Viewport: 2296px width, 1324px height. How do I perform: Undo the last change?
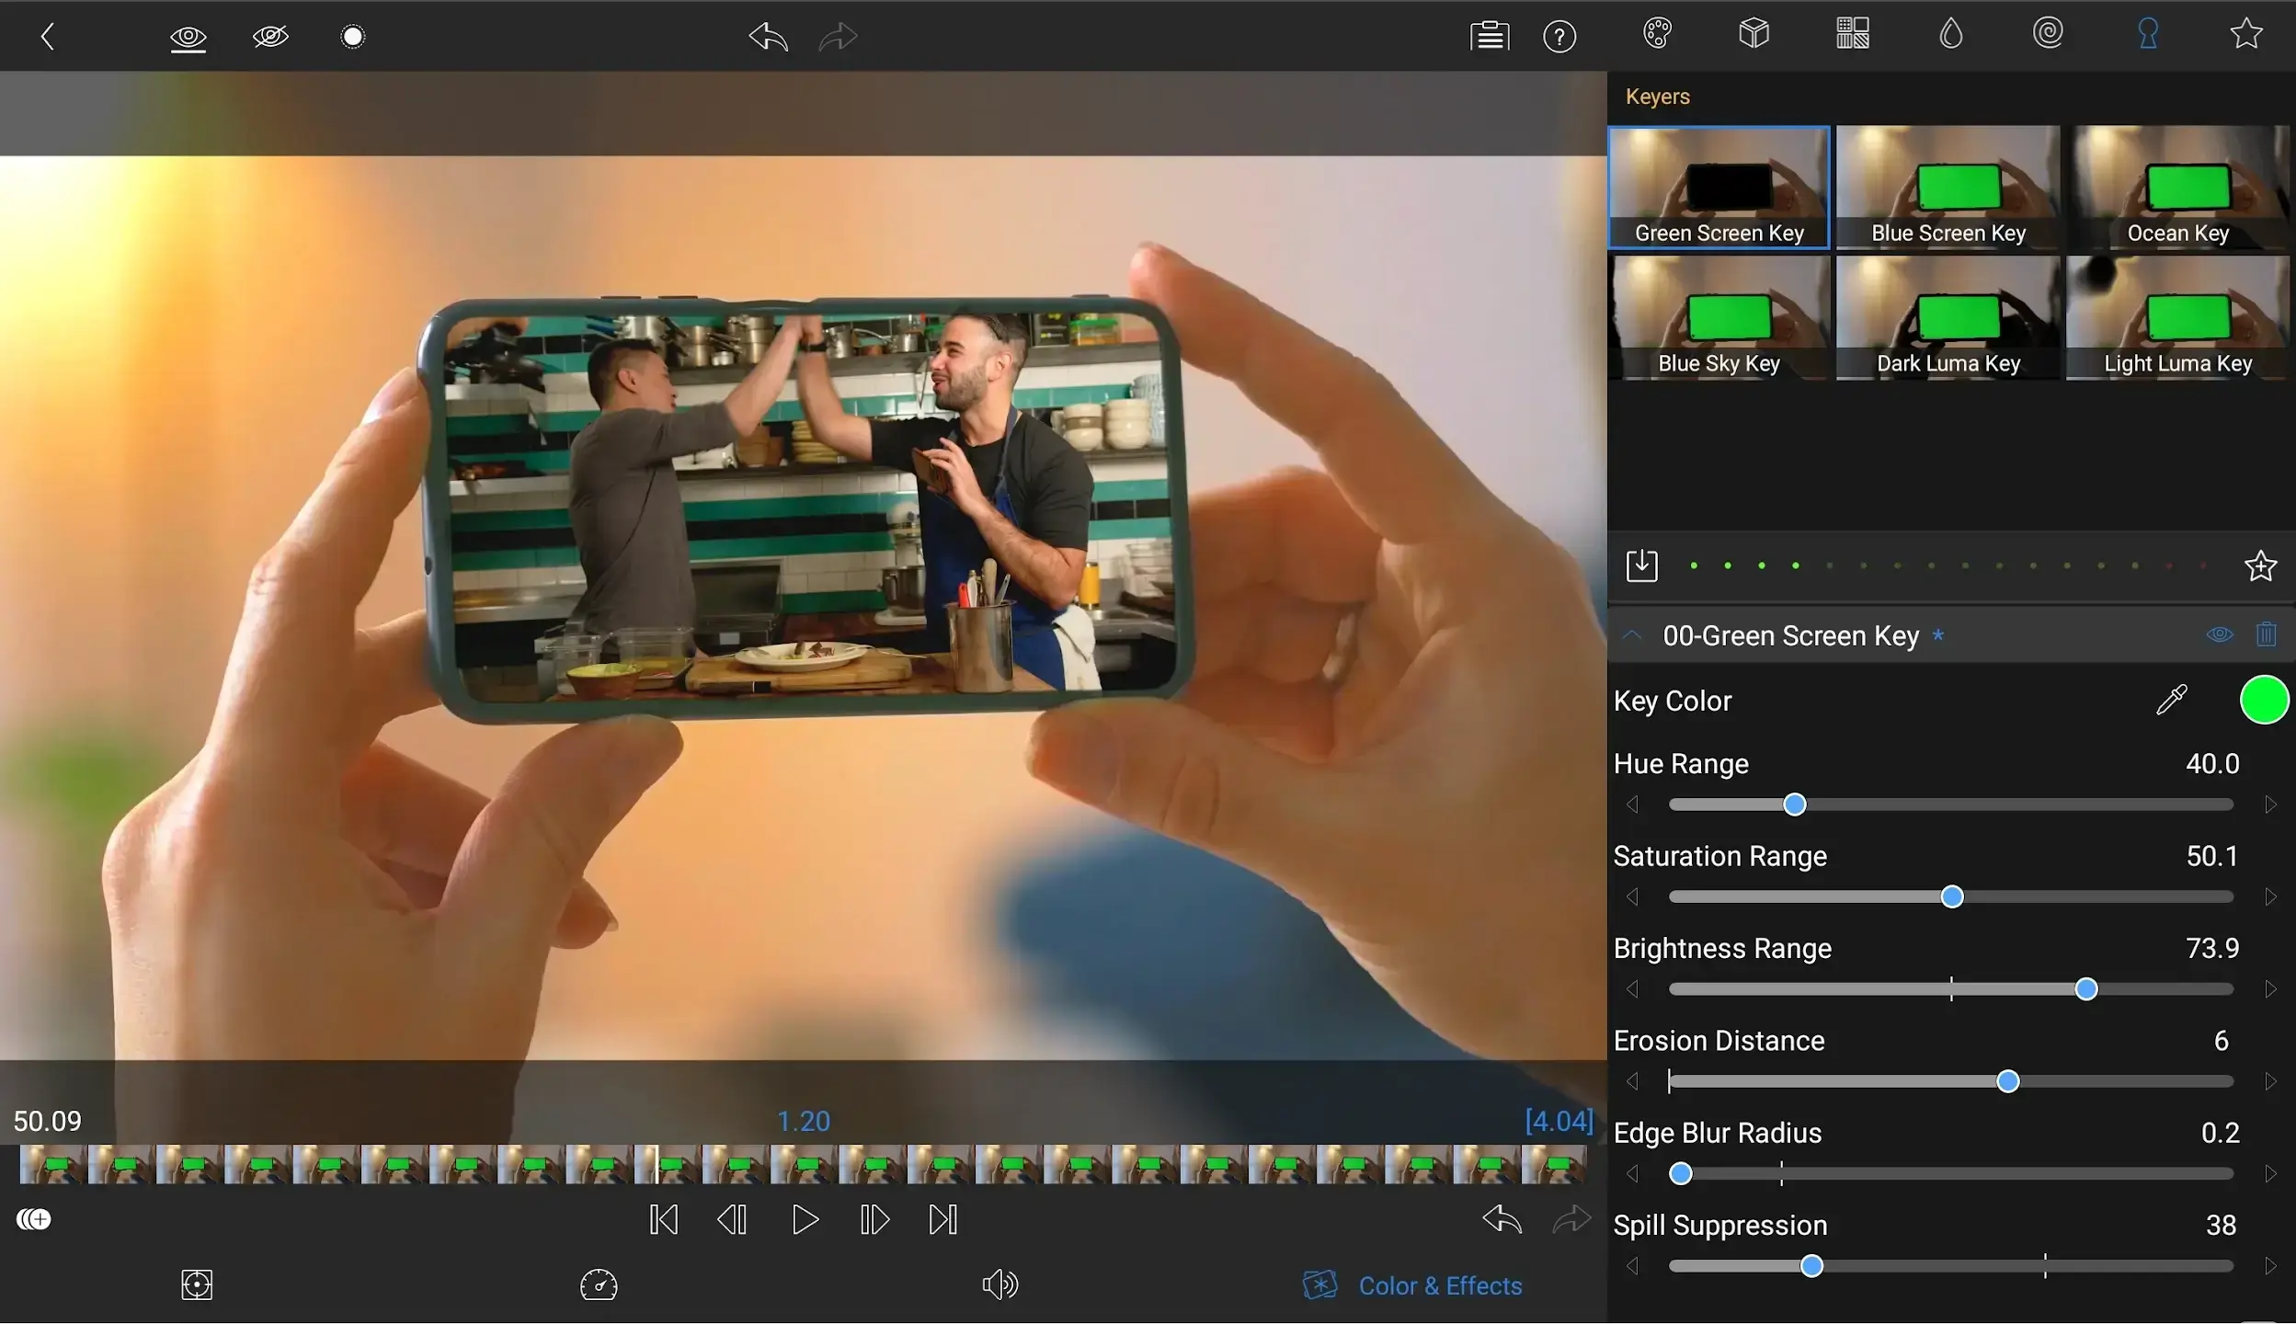(x=767, y=36)
